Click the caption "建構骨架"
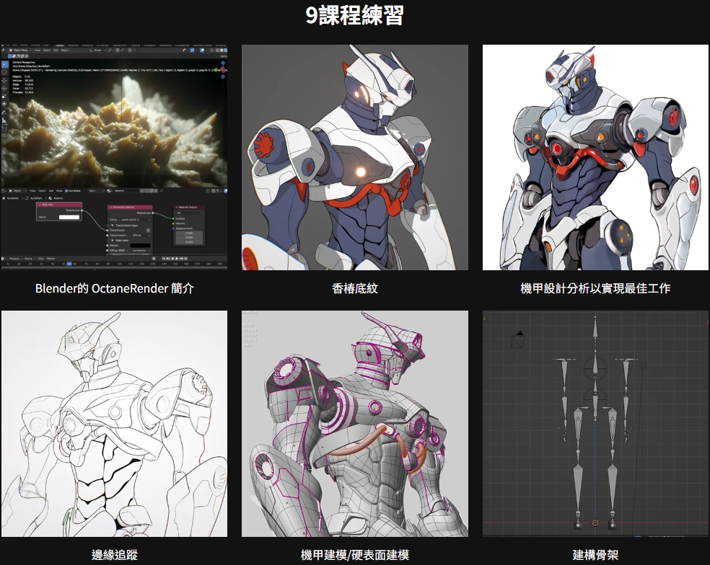The image size is (710, 565). (x=595, y=555)
